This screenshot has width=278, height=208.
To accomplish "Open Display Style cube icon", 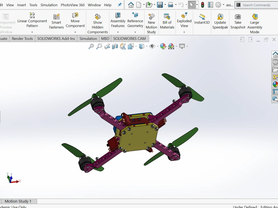I will pyautogui.click(x=142, y=46).
